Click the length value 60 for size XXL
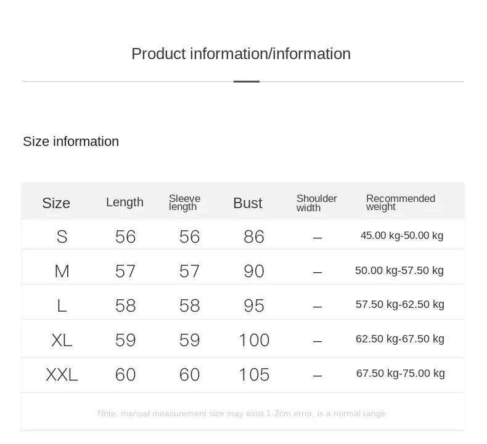The width and height of the screenshot is (487, 444). pyautogui.click(x=126, y=374)
